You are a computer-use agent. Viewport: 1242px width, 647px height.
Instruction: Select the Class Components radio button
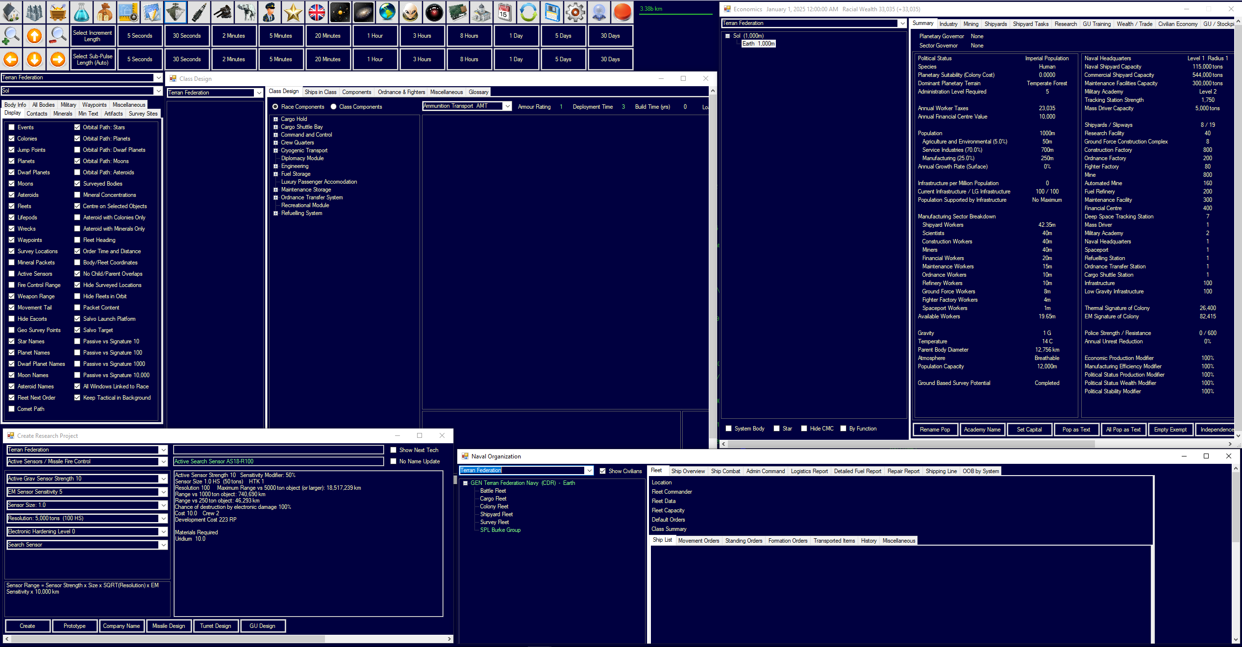pos(334,107)
